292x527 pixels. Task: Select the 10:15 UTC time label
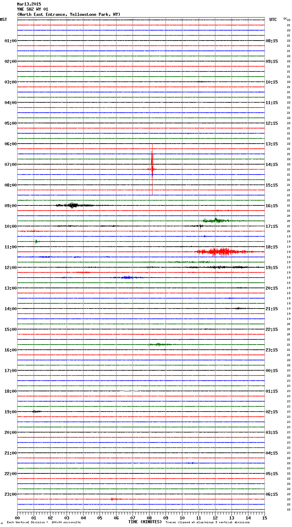pyautogui.click(x=272, y=82)
